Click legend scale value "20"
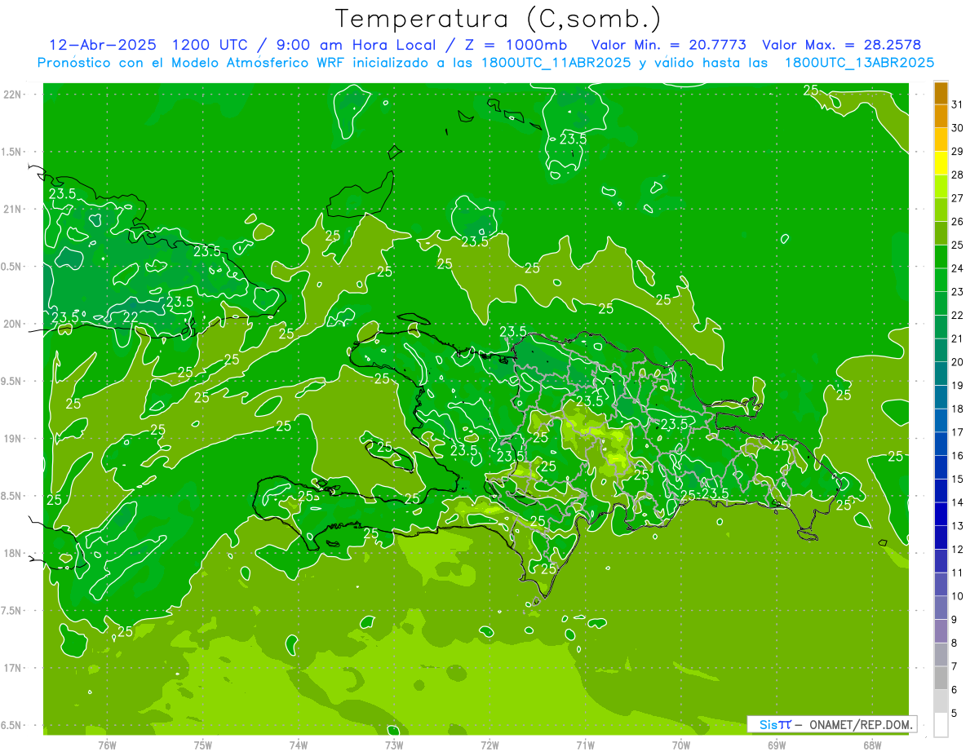This screenshot has height=756, width=979. point(957,362)
